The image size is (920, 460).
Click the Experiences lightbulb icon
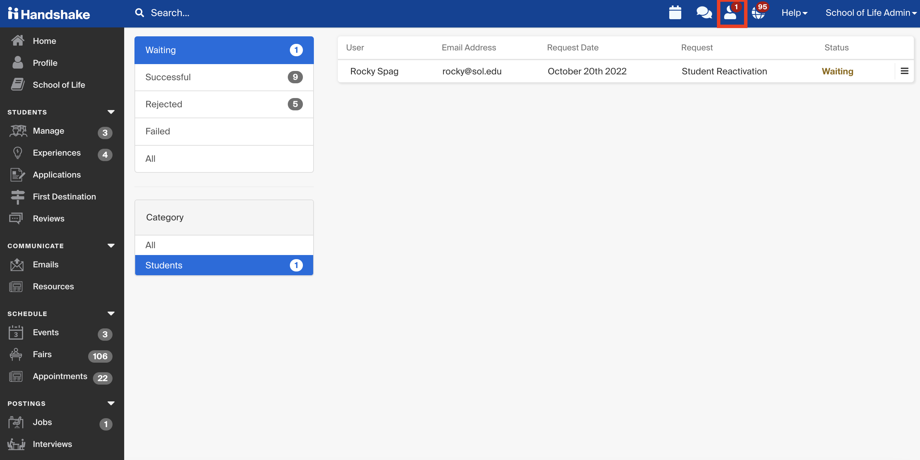pyautogui.click(x=16, y=153)
